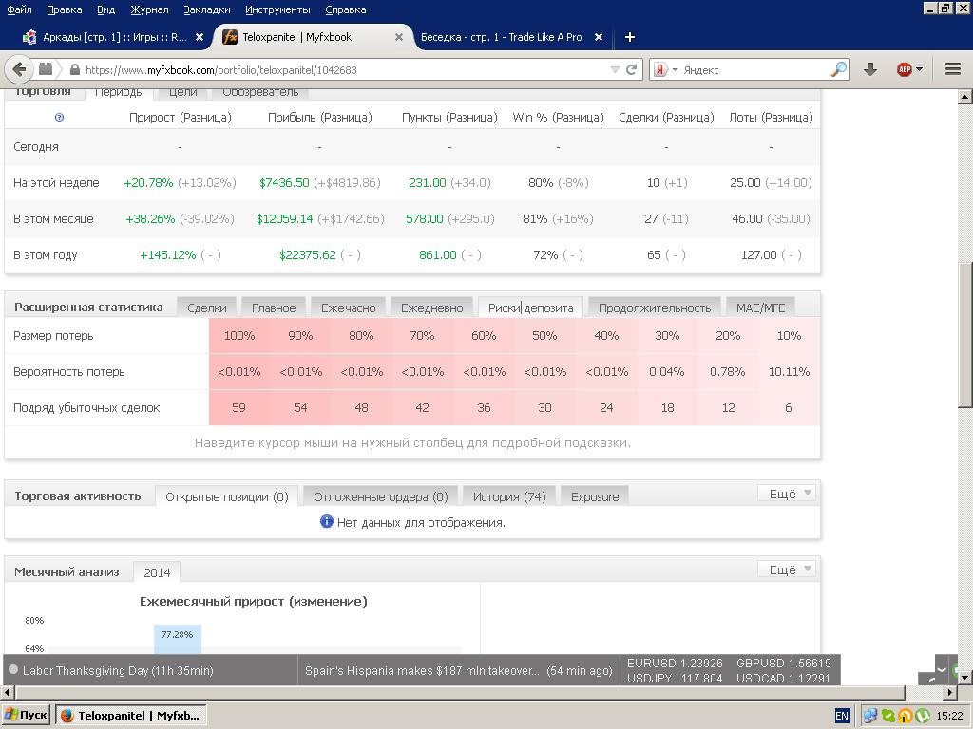Switch to the Цели tab
Viewport: 973px width, 729px height.
[182, 92]
